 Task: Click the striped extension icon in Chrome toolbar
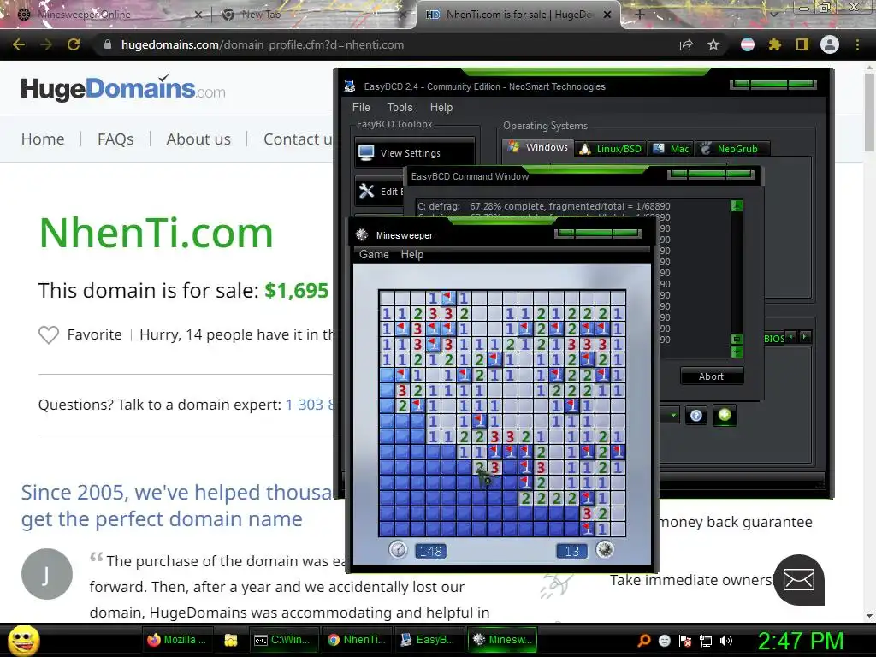point(748,44)
